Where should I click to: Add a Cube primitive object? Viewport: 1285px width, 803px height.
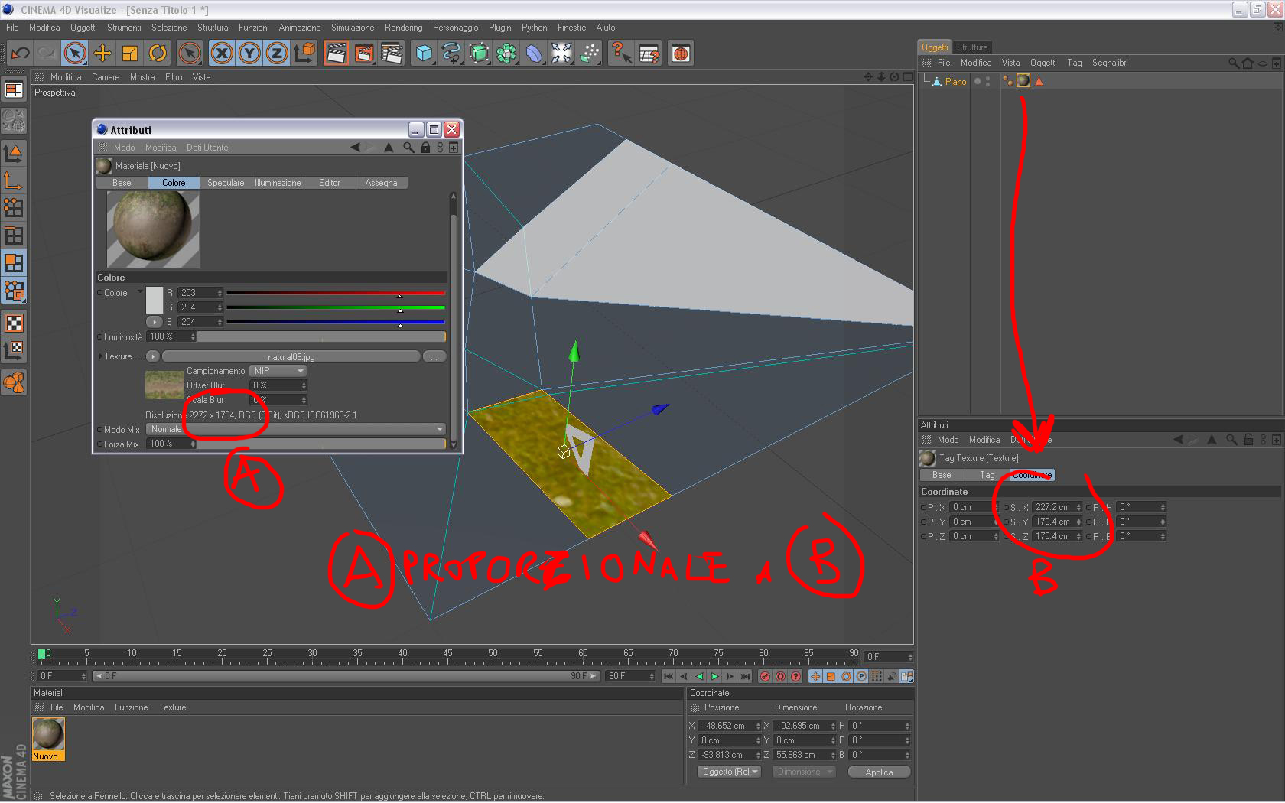(424, 54)
